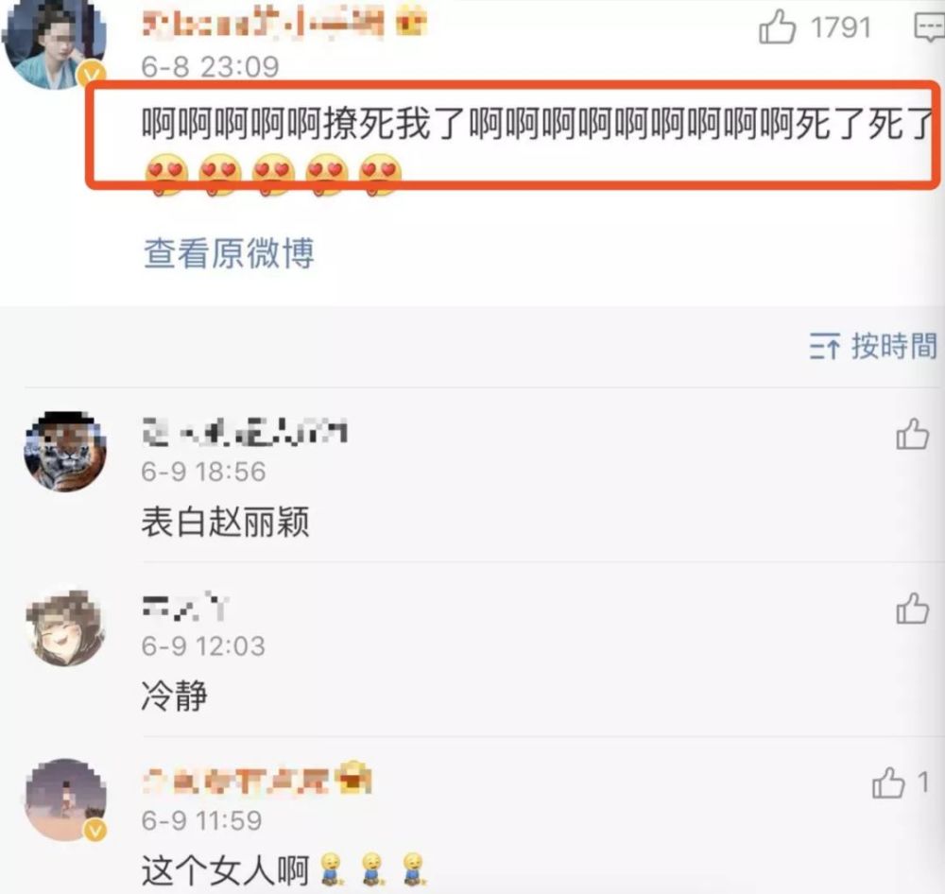Open username of the 6-9 18:56 commenter
Screen dimensions: 945x894
(245, 431)
